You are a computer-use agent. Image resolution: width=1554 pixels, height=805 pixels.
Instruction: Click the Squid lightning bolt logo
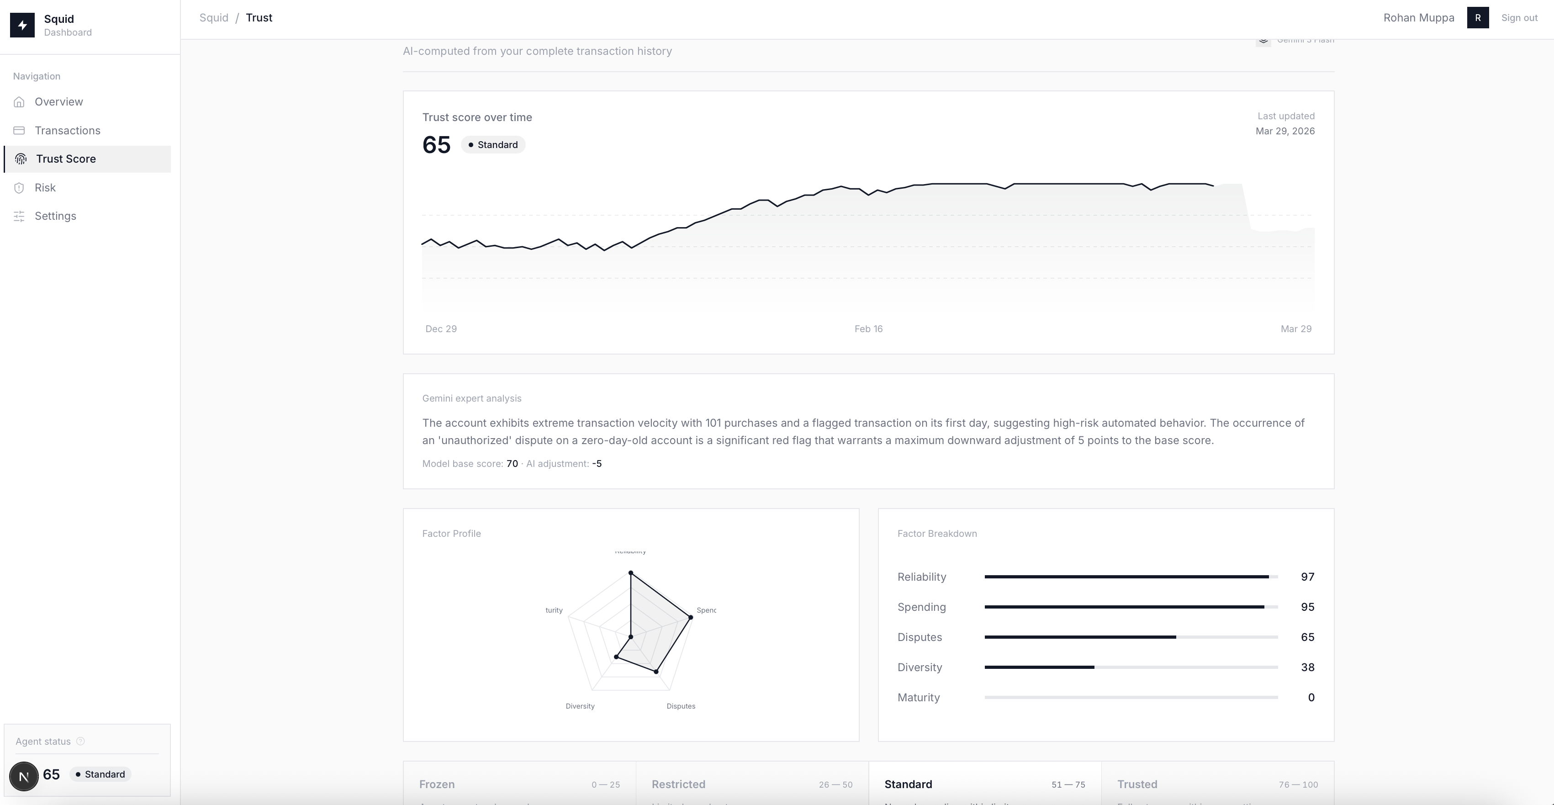click(22, 25)
